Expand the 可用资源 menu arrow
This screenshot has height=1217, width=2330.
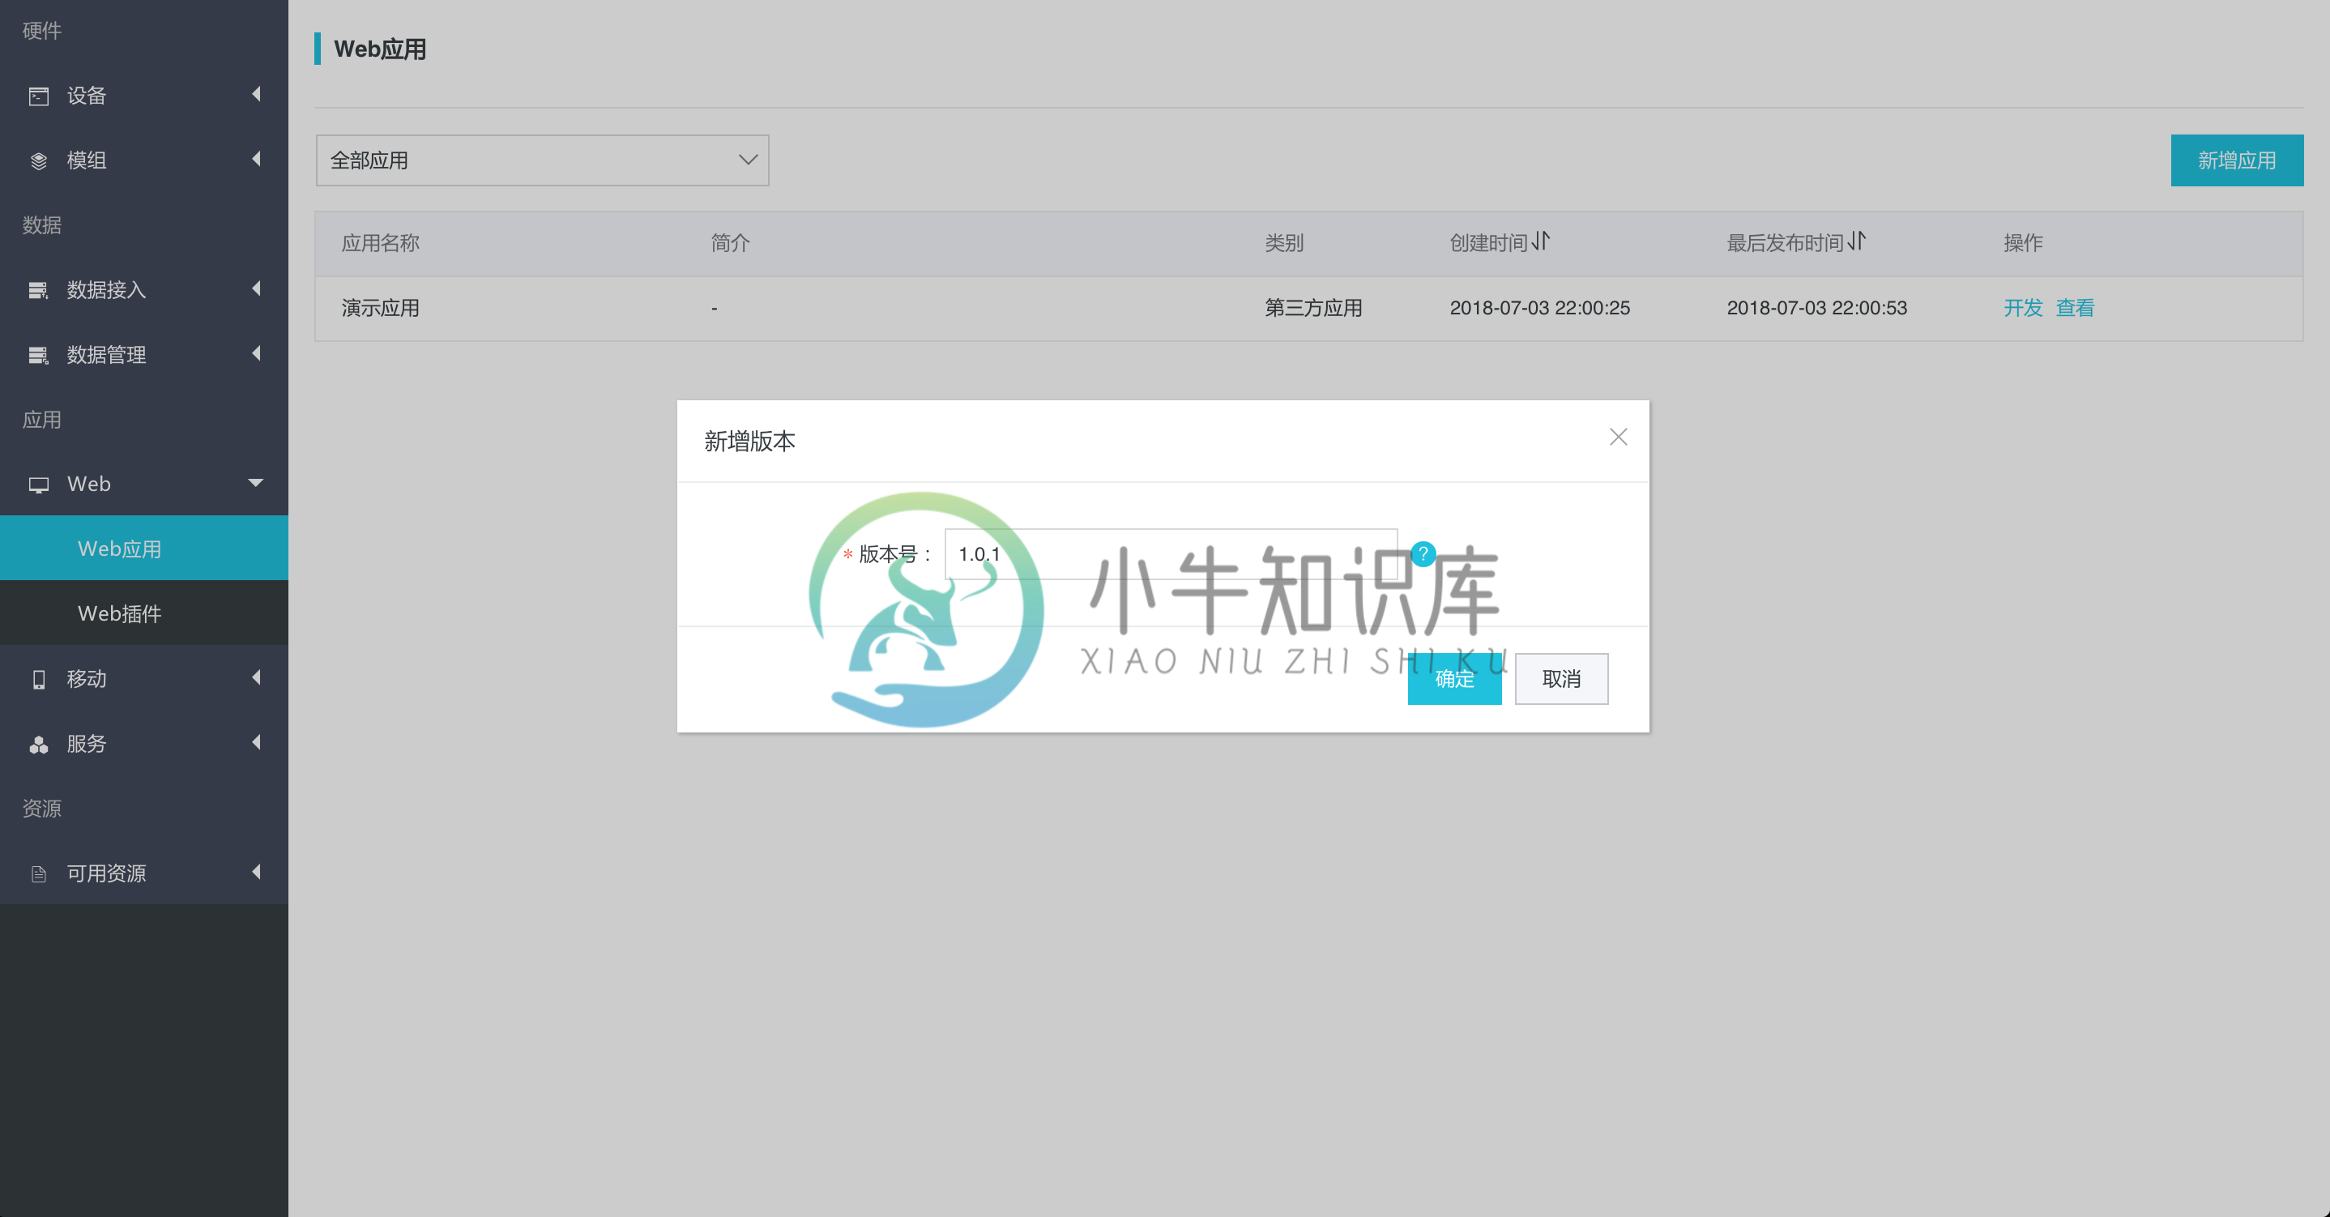click(x=256, y=873)
